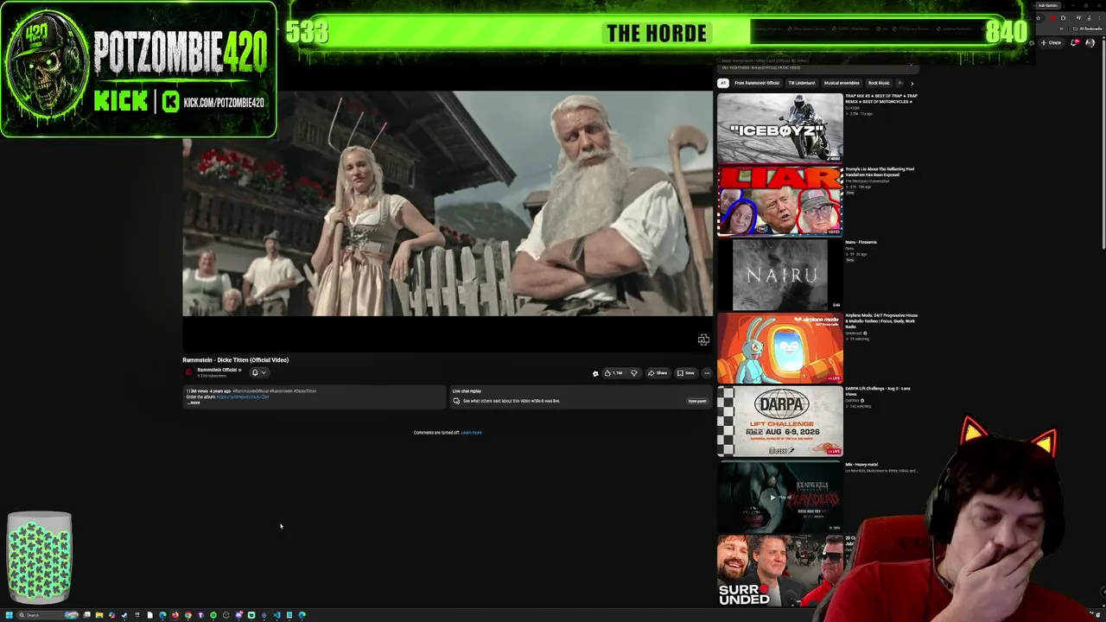Viewport: 1106px width, 622px height.
Task: Click the Trump's Lie About Reflecting Pool title
Action: tap(880, 172)
